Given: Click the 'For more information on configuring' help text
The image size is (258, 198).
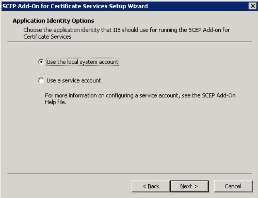Looking at the screenshot, I should pyautogui.click(x=140, y=99).
